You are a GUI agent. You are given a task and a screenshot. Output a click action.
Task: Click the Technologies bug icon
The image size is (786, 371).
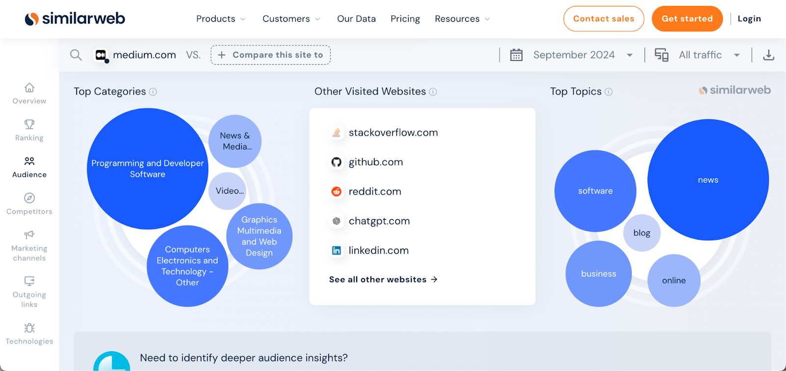coord(29,328)
